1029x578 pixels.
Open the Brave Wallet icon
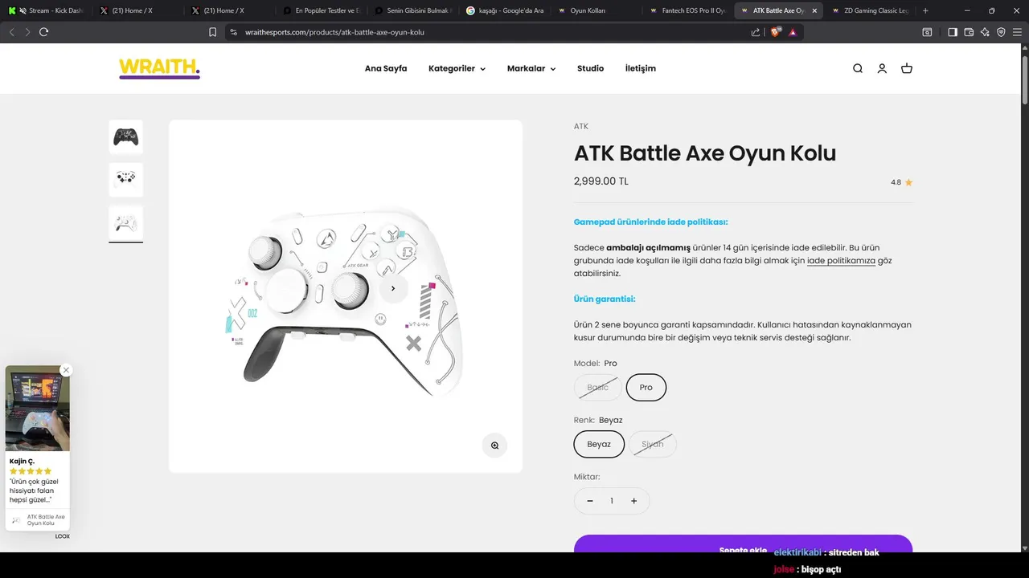[x=969, y=32]
